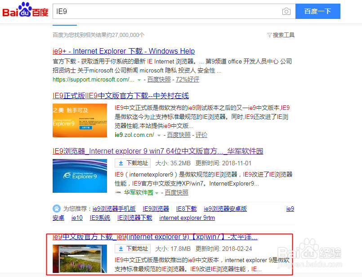The height and width of the screenshot is (277, 362).
Task: Click the 下载地址 button in the 华军软件园 result
Action: tap(132, 163)
